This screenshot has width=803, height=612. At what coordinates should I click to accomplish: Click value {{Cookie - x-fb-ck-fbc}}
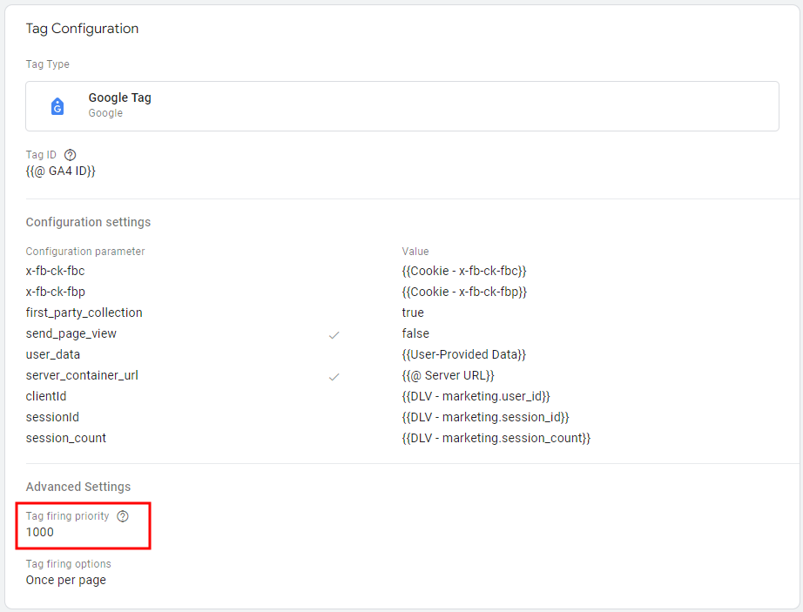point(464,271)
